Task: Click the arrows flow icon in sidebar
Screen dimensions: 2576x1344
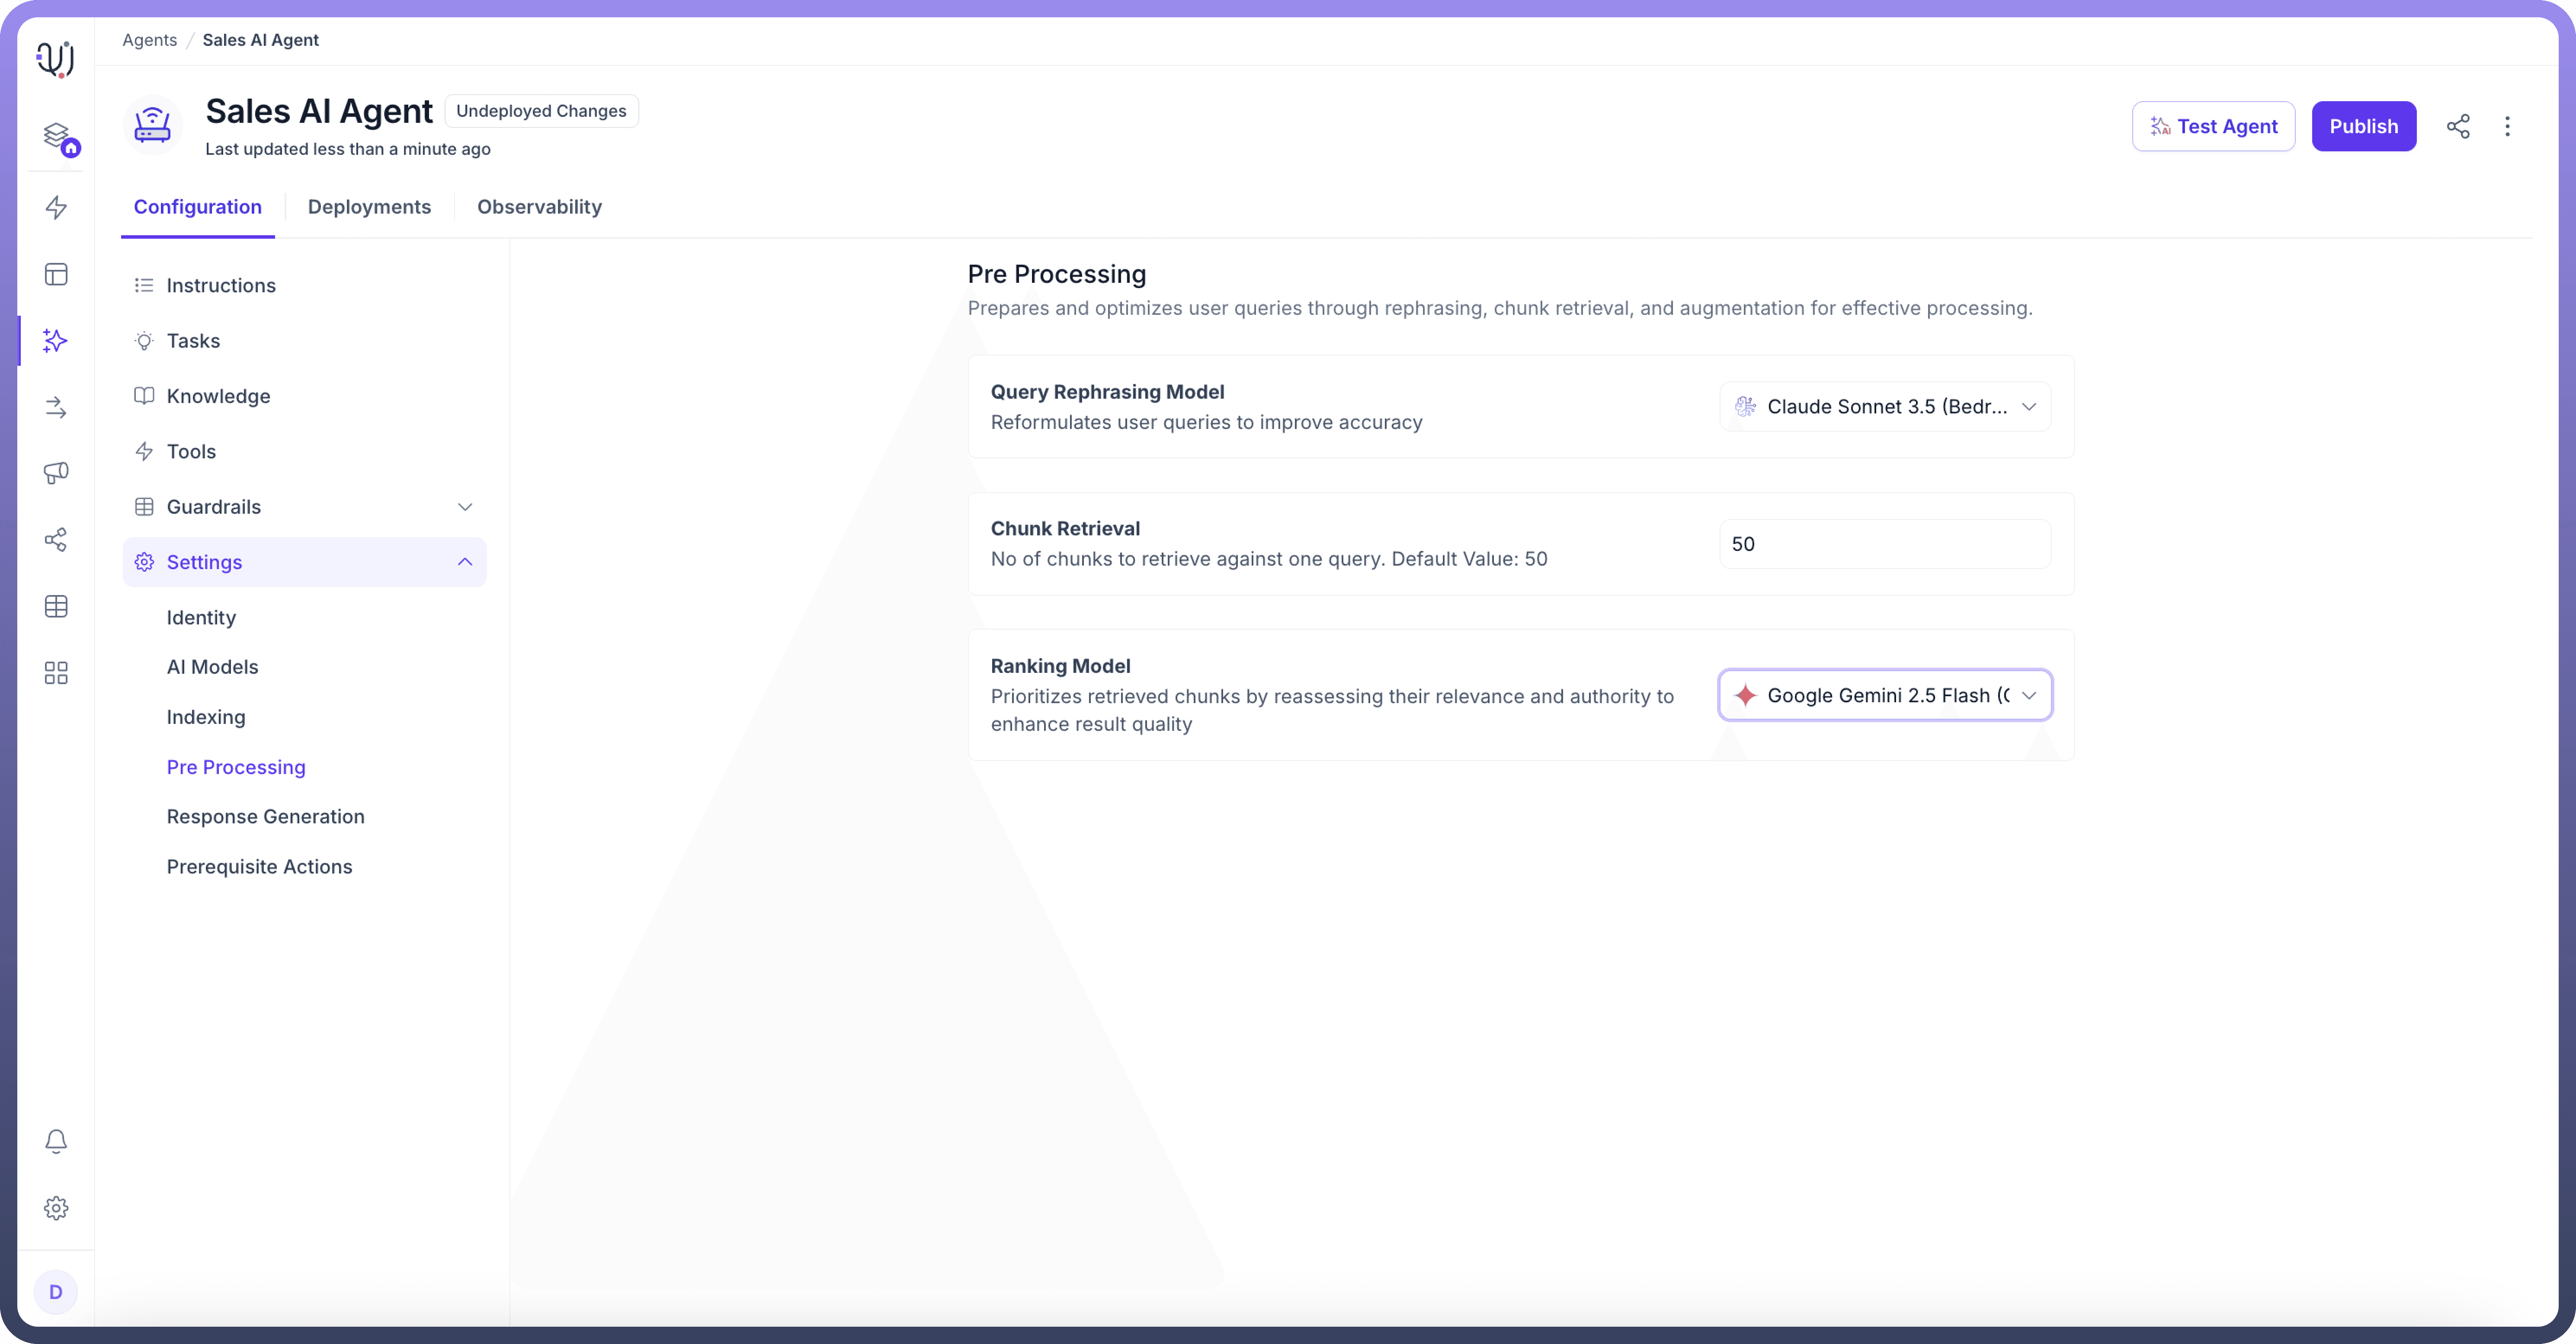Action: (x=56, y=407)
